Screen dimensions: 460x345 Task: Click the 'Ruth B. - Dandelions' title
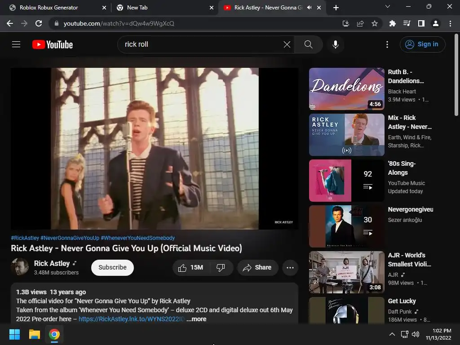tap(406, 76)
